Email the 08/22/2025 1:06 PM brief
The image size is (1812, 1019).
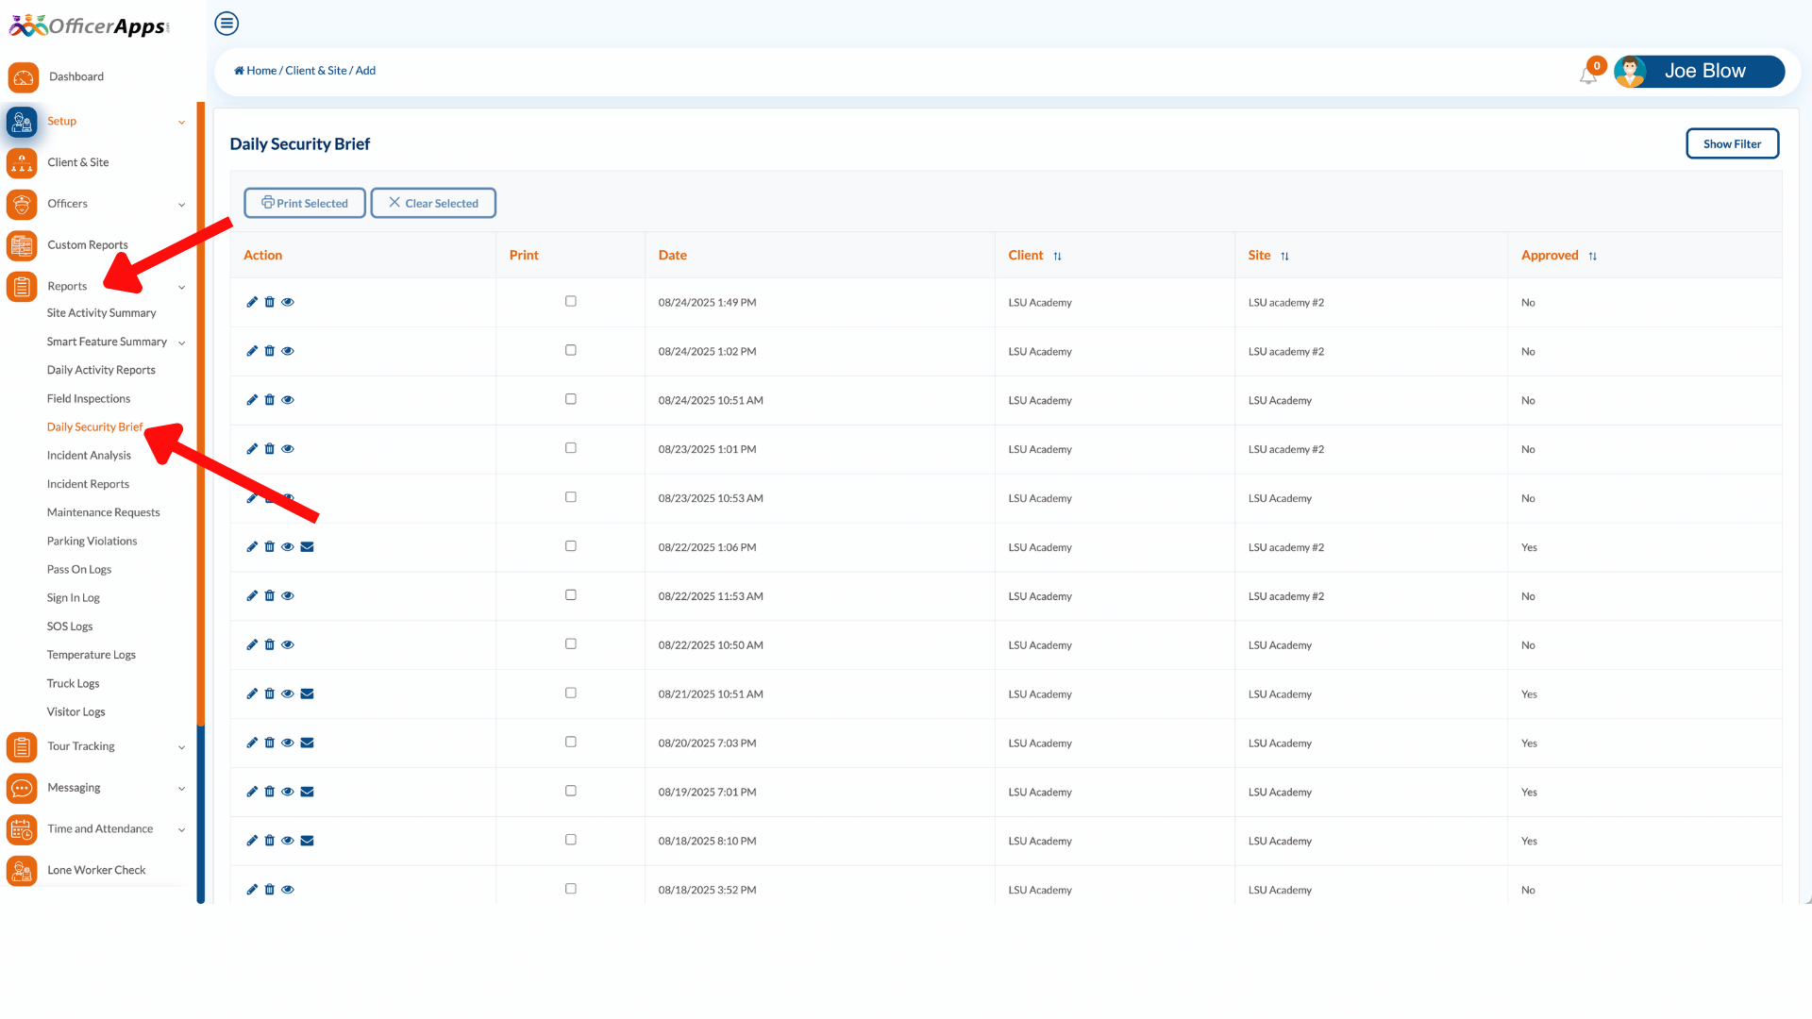pyautogui.click(x=307, y=547)
